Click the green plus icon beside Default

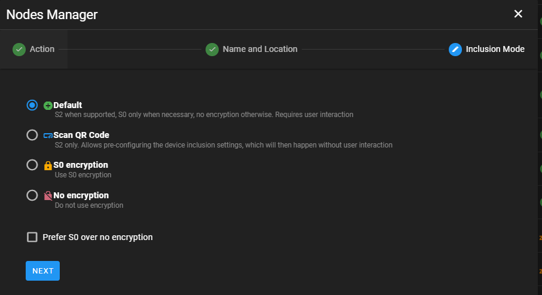point(48,106)
